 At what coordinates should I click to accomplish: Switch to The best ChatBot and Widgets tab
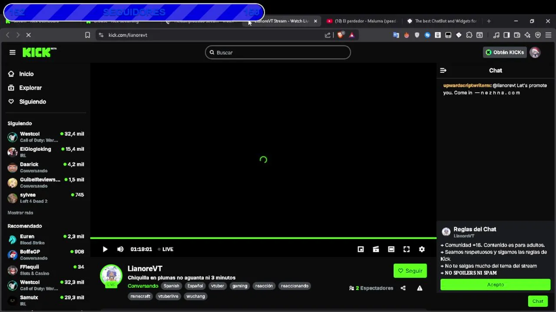pos(442,21)
